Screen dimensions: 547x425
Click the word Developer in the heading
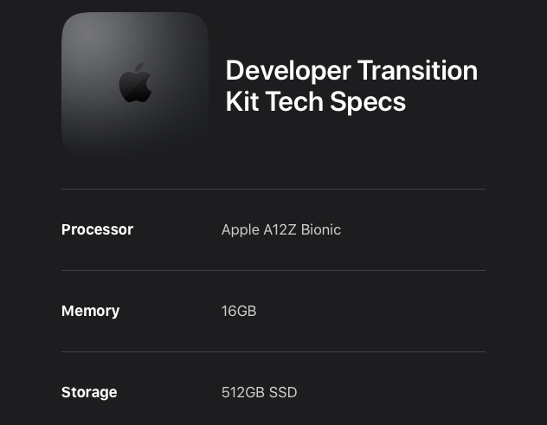tap(288, 71)
